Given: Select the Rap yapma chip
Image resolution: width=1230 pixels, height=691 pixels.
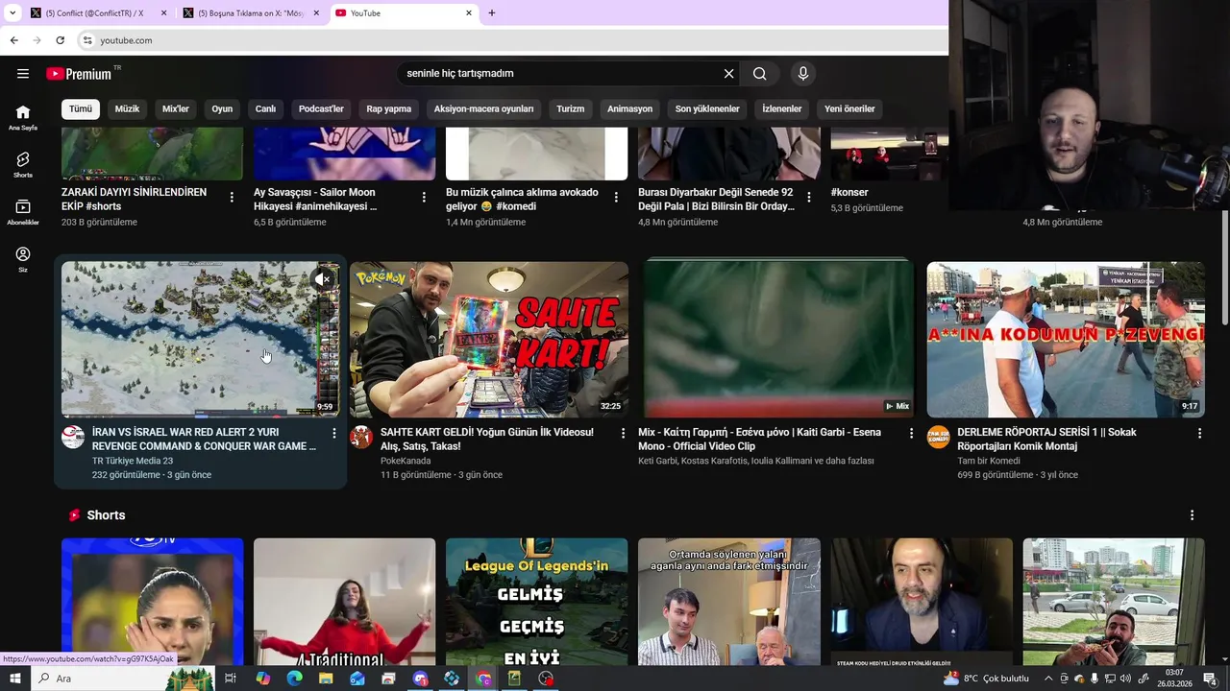Looking at the screenshot, I should [x=389, y=108].
